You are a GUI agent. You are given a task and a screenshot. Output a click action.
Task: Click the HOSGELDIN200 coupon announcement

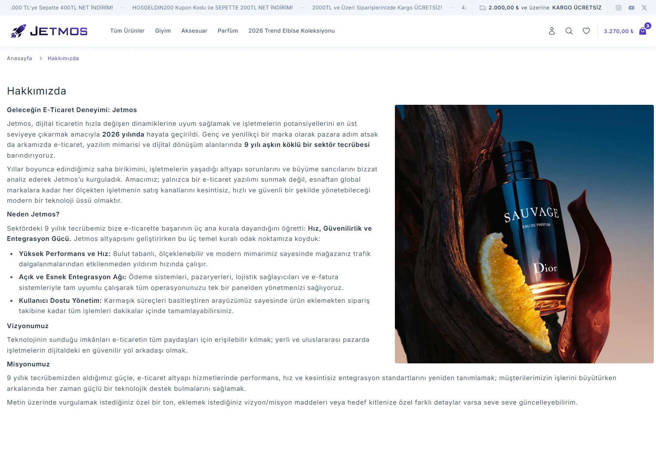(x=213, y=8)
